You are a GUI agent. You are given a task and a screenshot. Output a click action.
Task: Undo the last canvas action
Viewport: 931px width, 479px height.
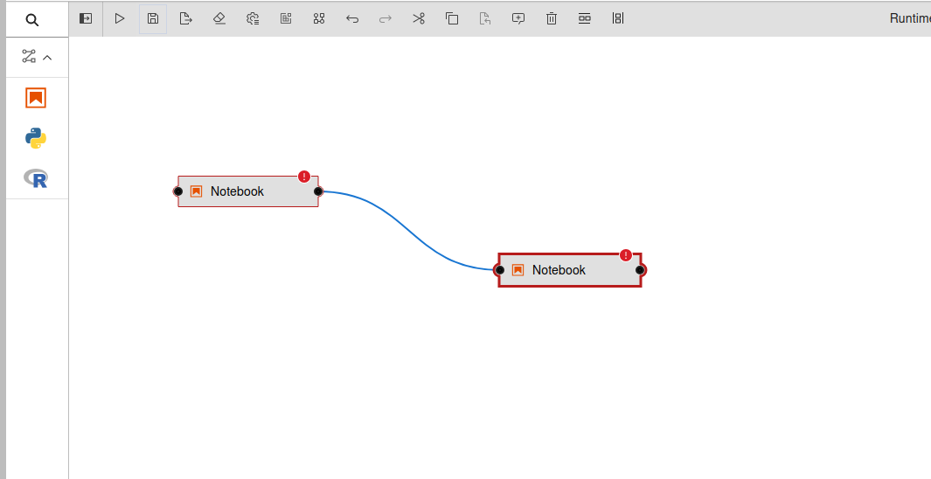tap(352, 18)
